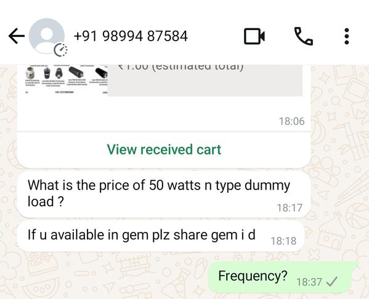
Task: Tap the disappearing messages timer badge
Action: (x=61, y=50)
